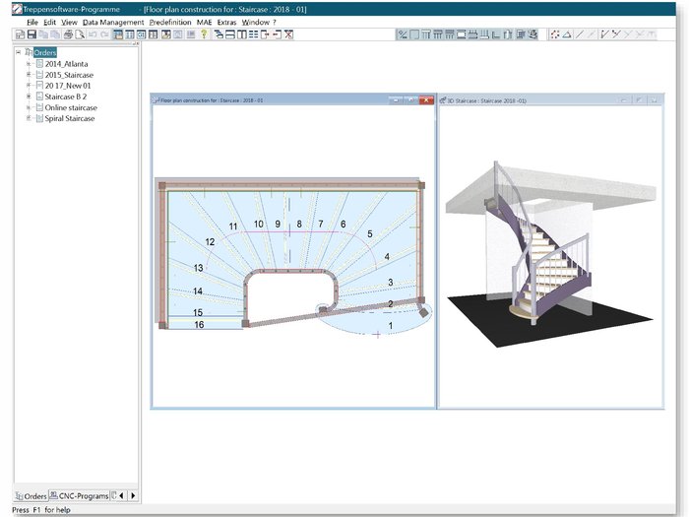Select the Online staircase order
This screenshot has width=689, height=517.
coord(71,107)
